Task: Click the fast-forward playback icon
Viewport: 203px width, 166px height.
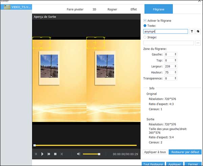Action: (x=49, y=154)
